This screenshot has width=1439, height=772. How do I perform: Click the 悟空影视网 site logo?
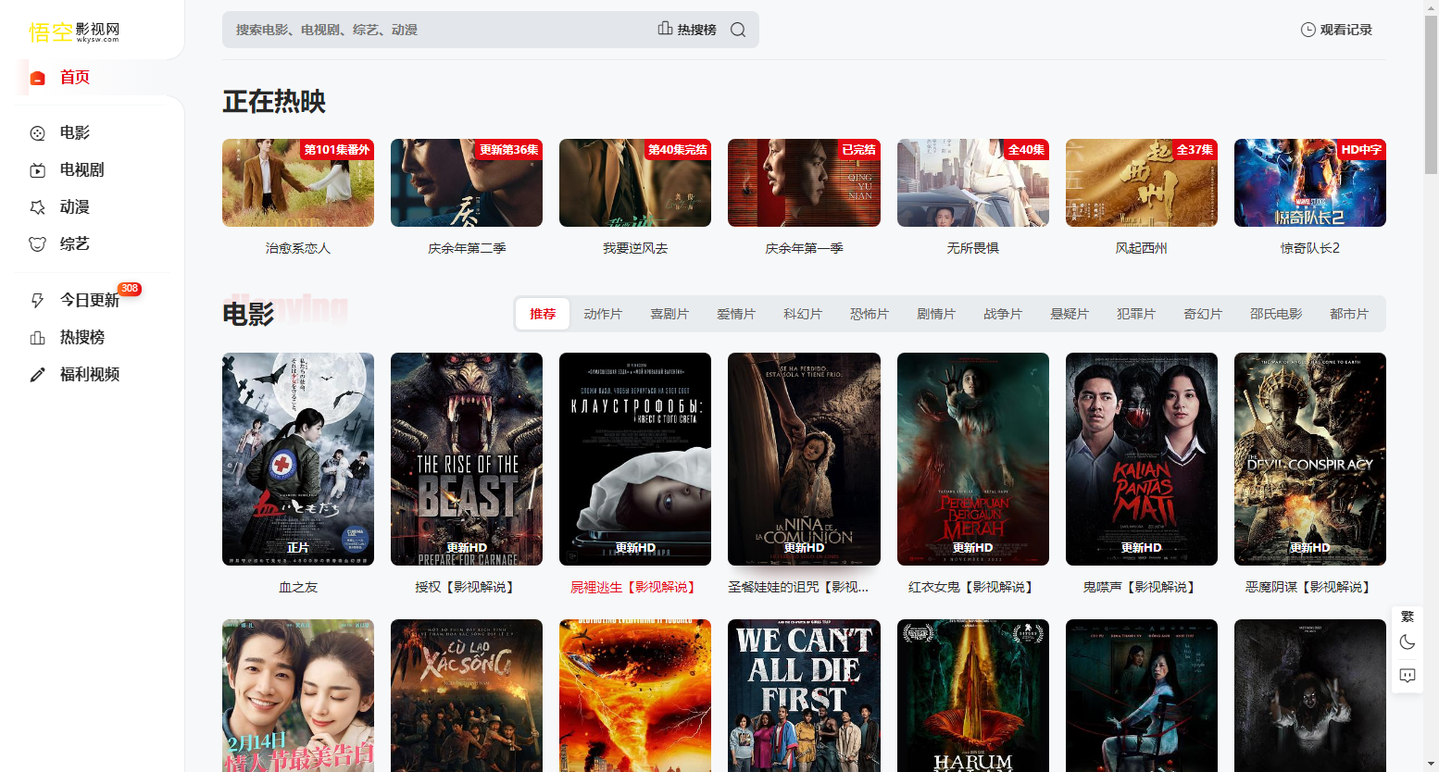click(x=74, y=32)
